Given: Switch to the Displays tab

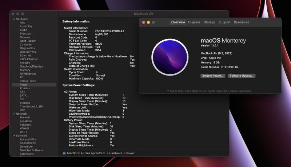Looking at the screenshot, I should tap(194, 23).
